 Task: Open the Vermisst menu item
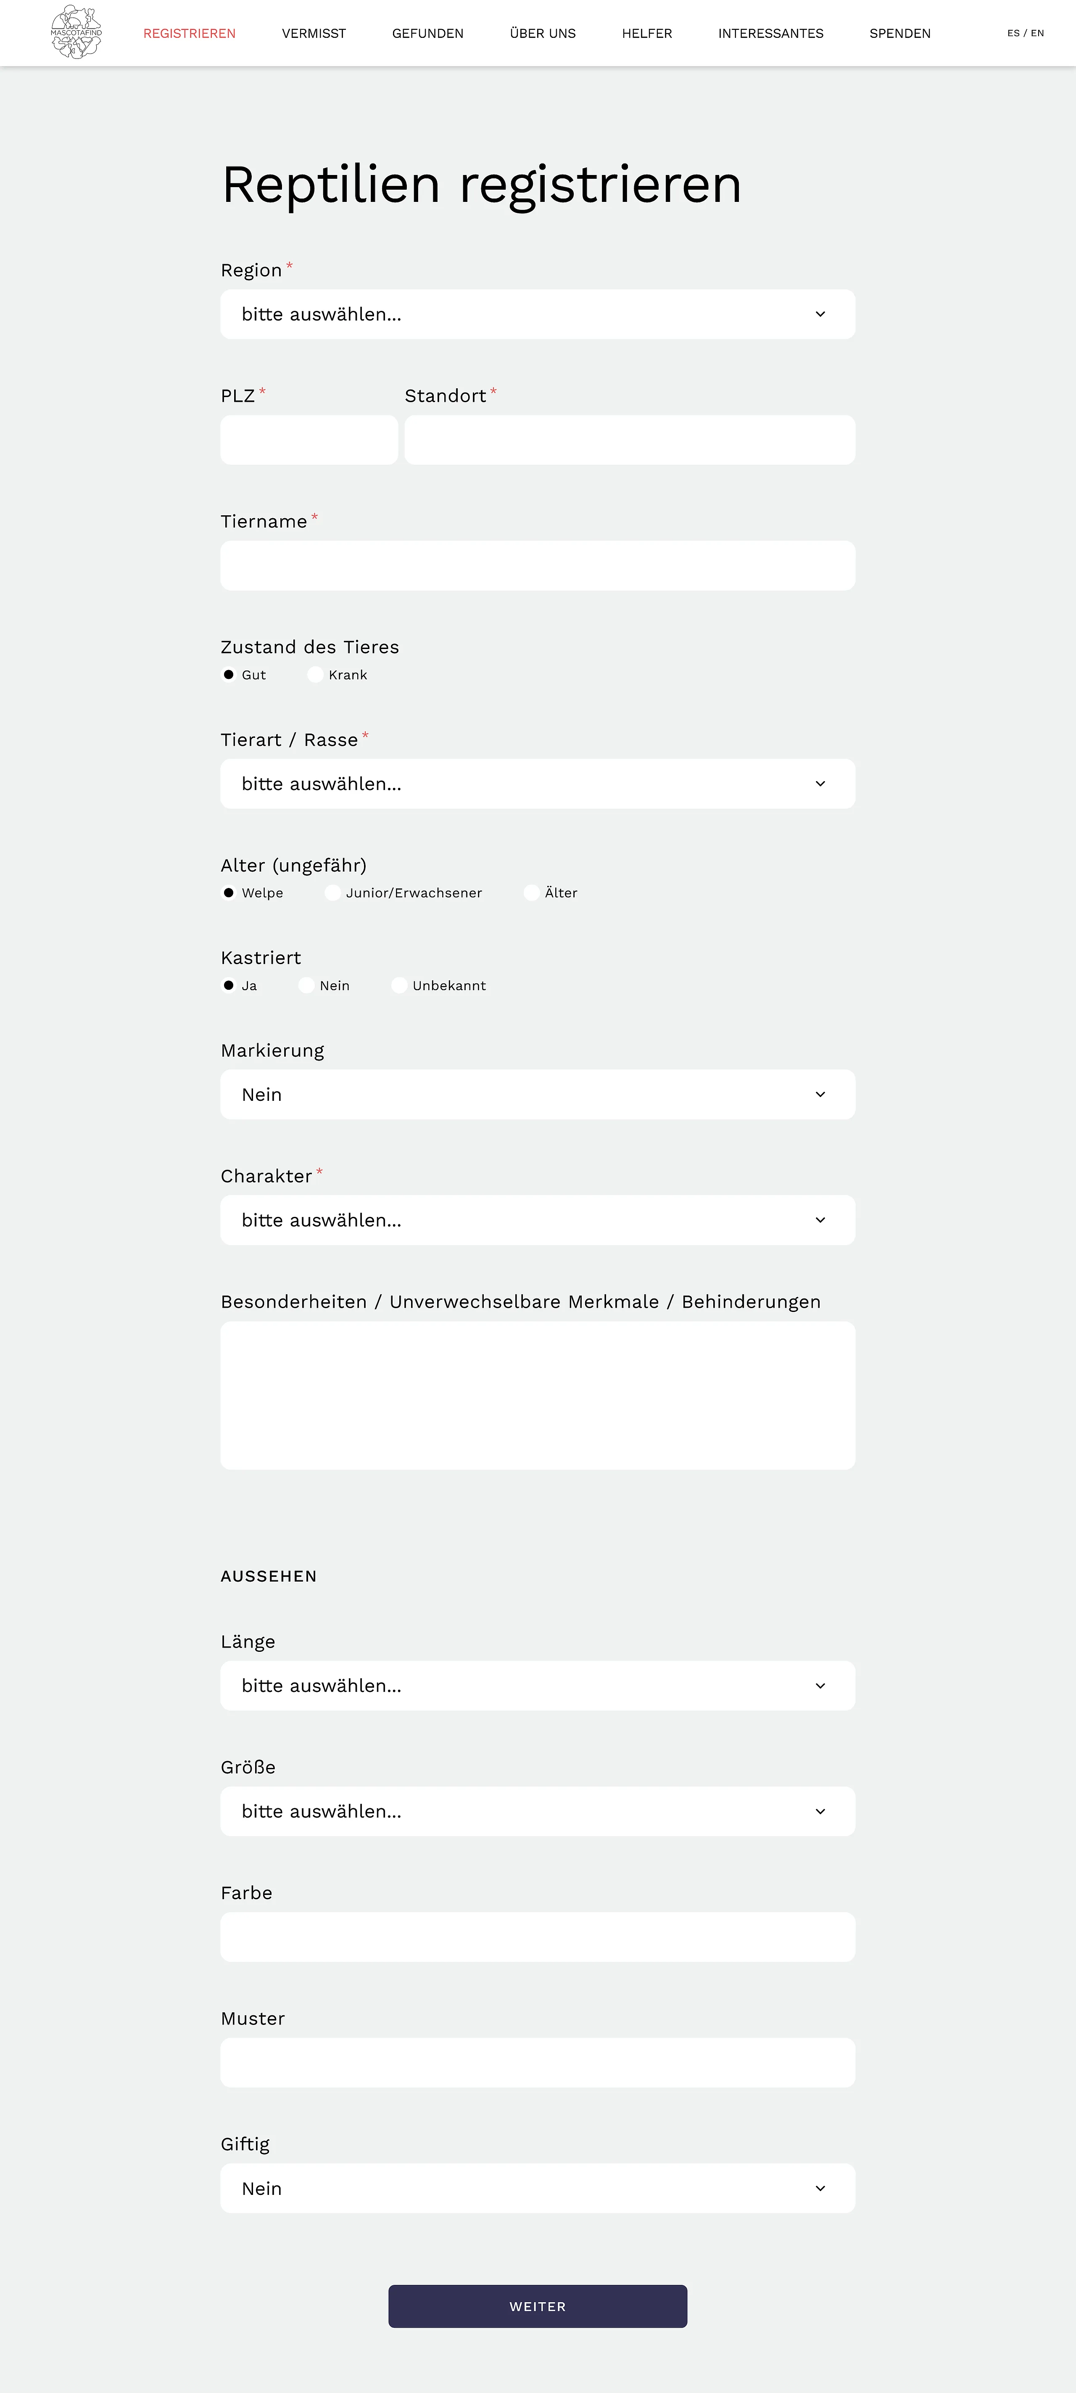click(x=314, y=34)
